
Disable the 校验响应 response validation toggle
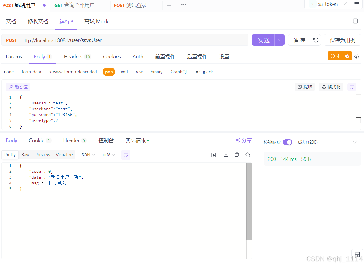coord(288,142)
